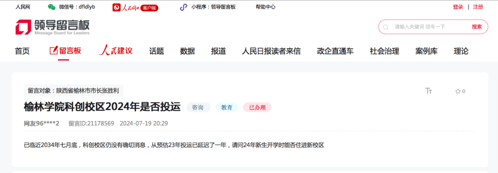Click the search magnifier icon
This screenshot has width=498, height=173.
click(385, 27)
